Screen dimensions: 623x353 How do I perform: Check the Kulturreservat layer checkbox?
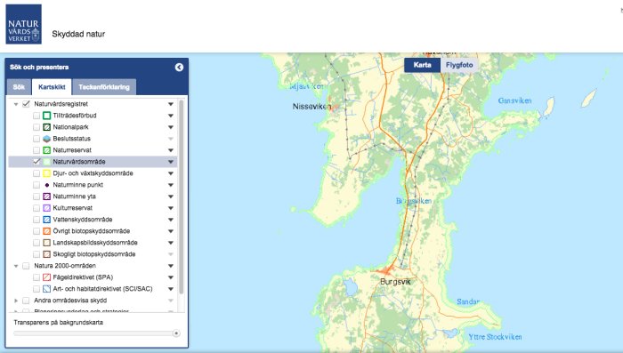36,208
